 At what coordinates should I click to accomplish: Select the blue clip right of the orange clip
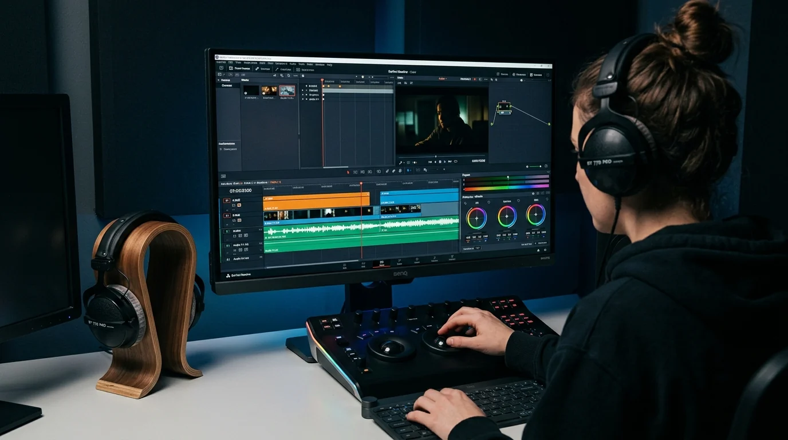(x=419, y=197)
